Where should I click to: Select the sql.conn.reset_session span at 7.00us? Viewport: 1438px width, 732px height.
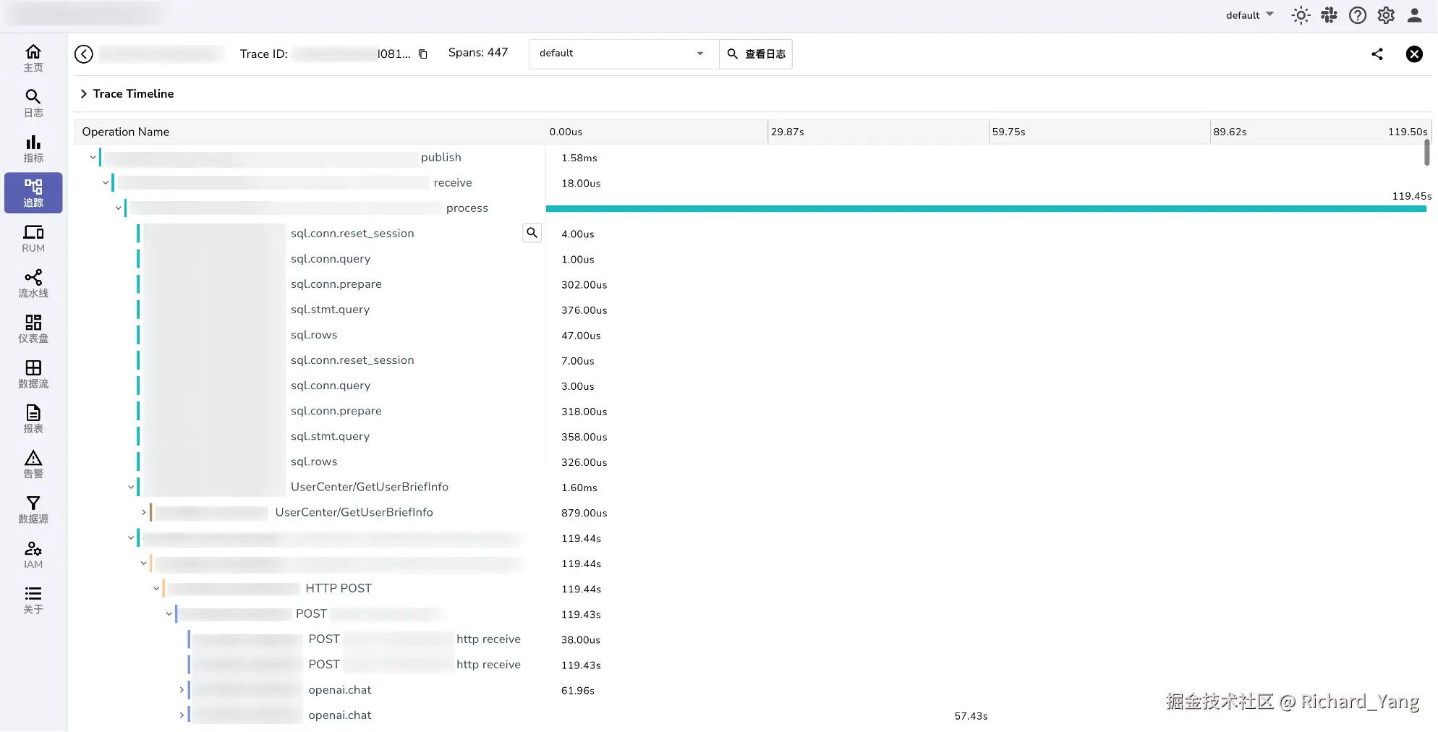click(x=352, y=360)
